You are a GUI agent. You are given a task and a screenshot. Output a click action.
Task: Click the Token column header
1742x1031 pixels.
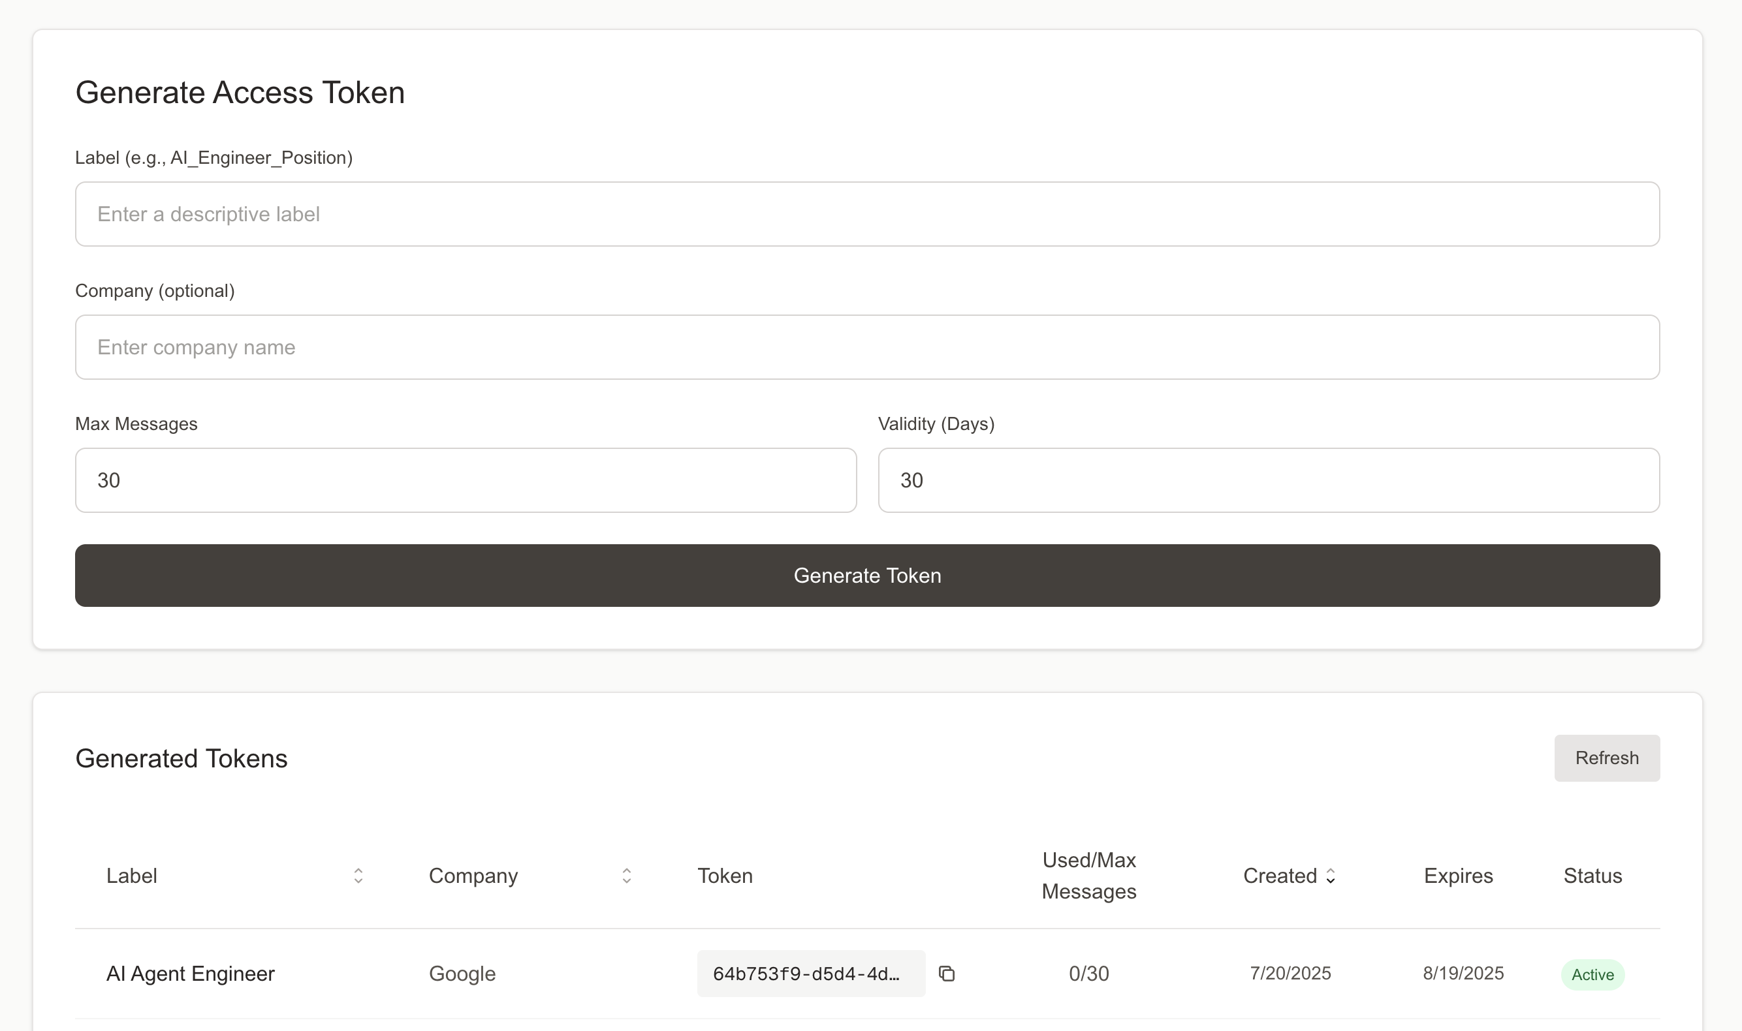pyautogui.click(x=724, y=876)
